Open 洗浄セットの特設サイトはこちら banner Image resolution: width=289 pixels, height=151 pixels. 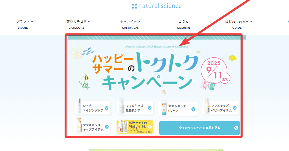135,127
